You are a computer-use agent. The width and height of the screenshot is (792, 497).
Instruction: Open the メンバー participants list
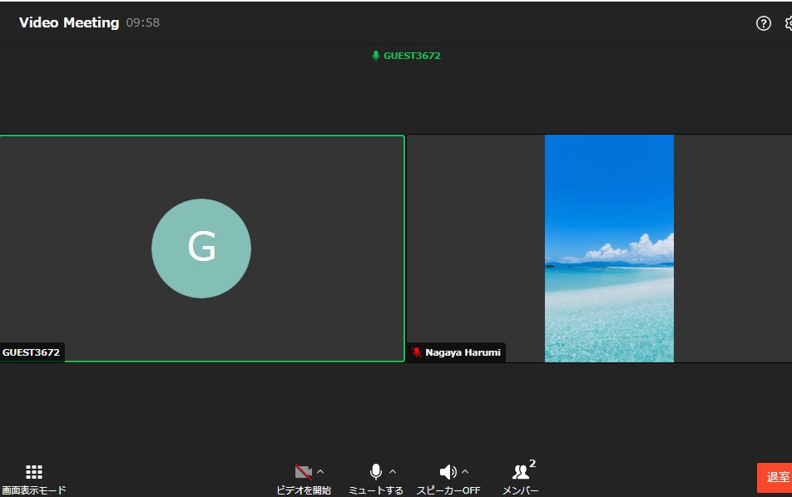[x=521, y=474]
